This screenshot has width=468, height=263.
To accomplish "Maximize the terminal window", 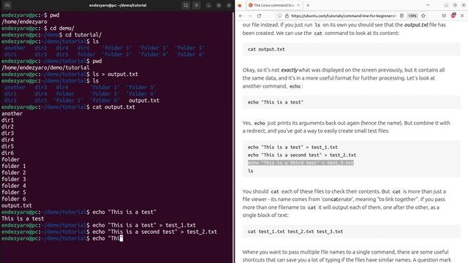I will coord(219,5).
